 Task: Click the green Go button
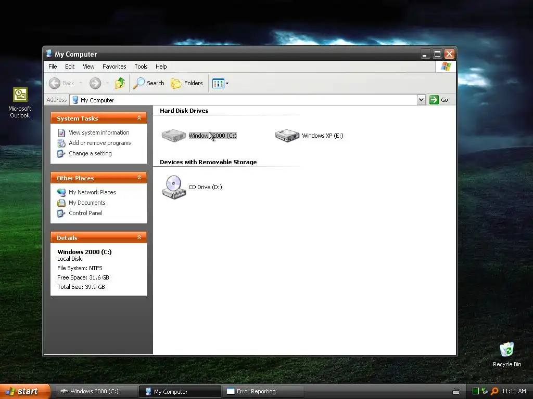point(439,100)
